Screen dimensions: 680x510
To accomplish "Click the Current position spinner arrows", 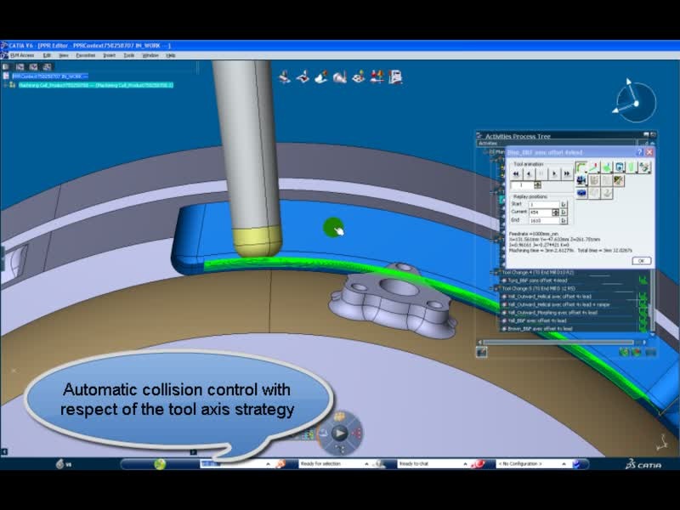I will click(x=556, y=212).
